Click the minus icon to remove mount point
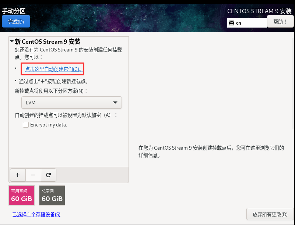295x225 pixels. pos(33,175)
